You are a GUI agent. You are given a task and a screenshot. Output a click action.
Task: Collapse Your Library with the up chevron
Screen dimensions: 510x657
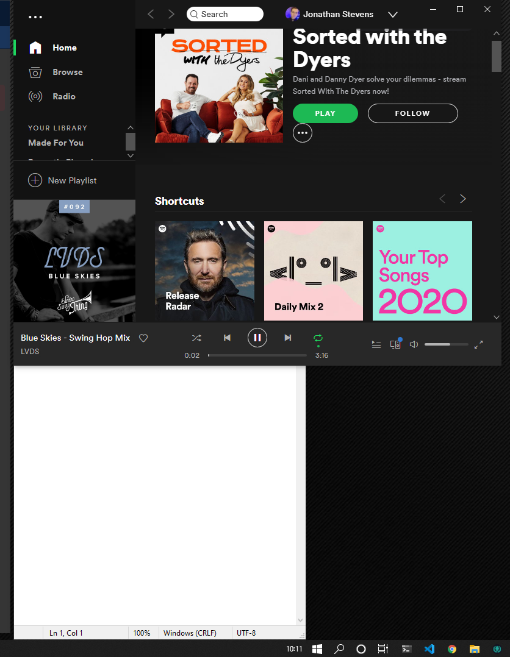[130, 127]
